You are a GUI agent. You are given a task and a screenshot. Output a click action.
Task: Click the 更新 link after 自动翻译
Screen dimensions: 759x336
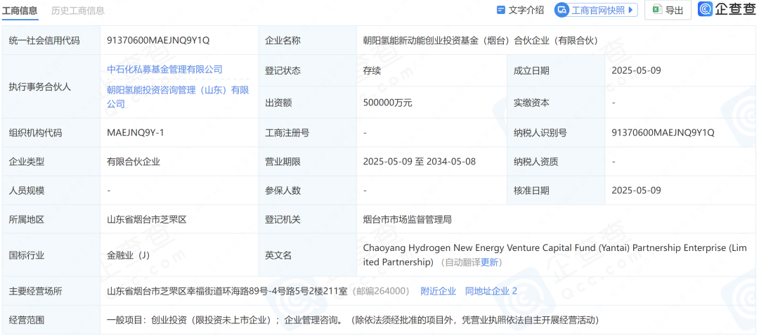488,262
